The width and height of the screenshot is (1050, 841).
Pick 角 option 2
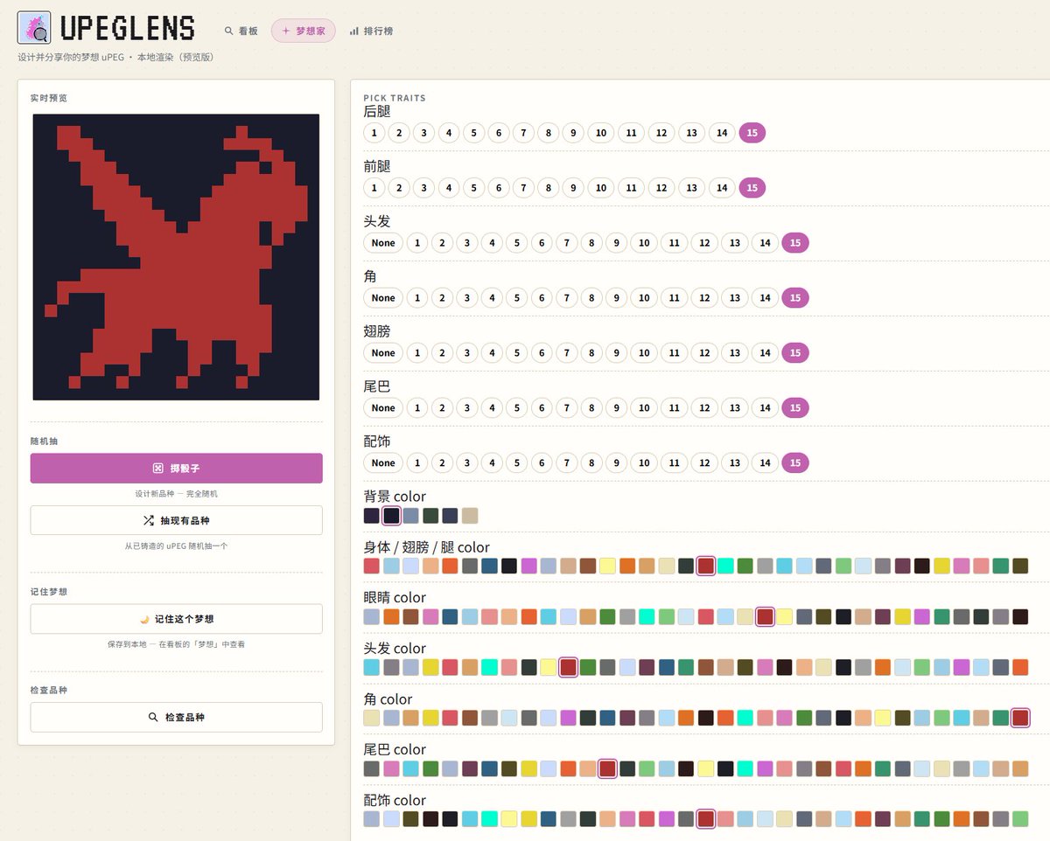(x=442, y=298)
